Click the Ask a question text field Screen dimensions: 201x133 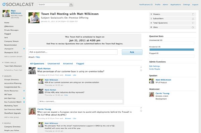click(73, 52)
